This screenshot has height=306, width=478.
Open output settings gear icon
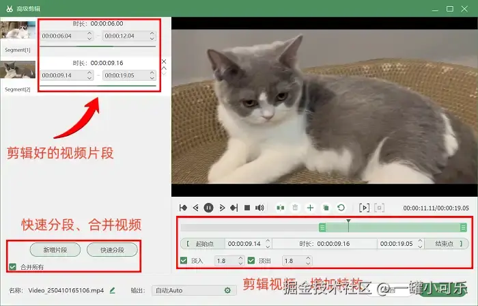[x=227, y=290]
